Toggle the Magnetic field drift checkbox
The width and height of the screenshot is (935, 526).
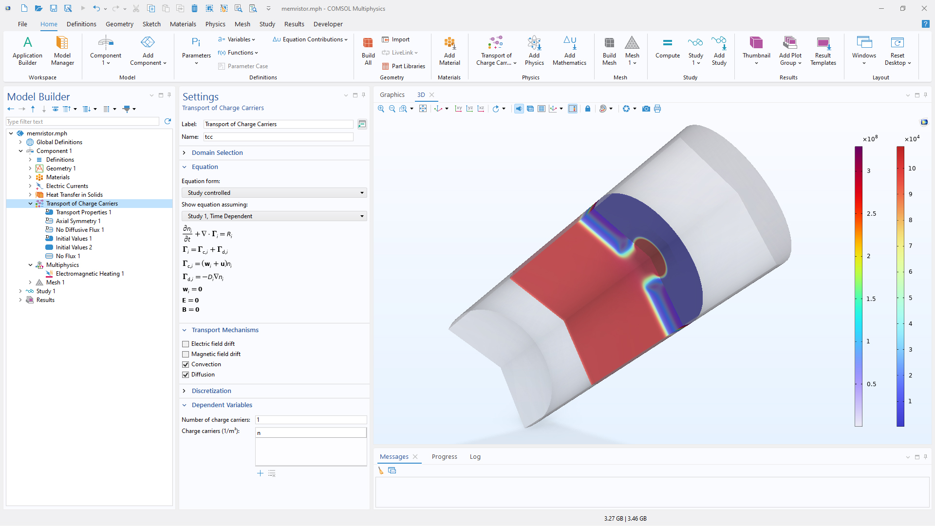pos(186,354)
